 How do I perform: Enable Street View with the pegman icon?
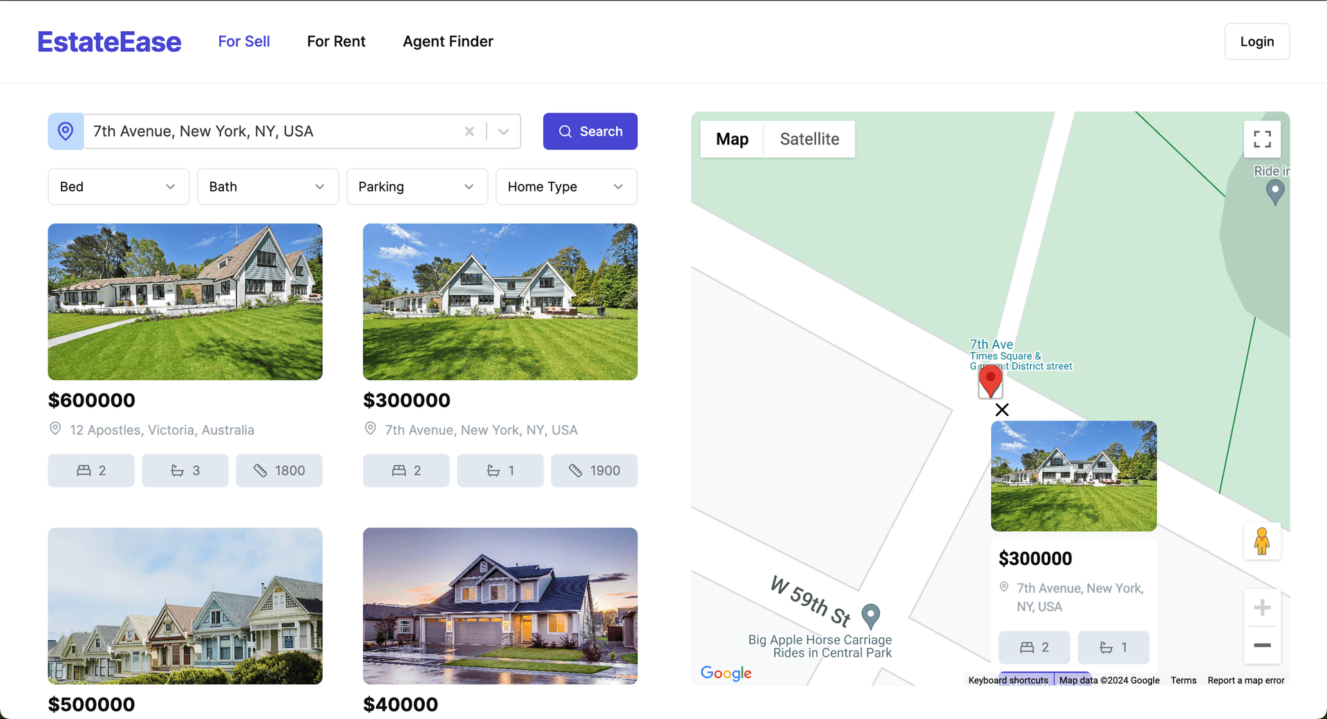tap(1262, 541)
